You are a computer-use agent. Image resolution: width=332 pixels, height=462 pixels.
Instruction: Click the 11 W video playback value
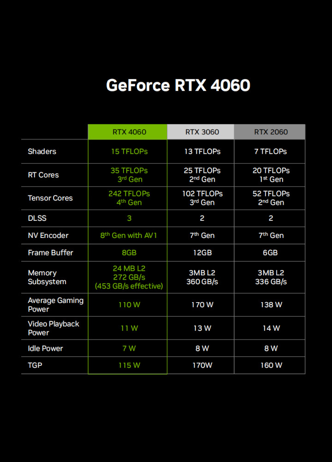click(129, 328)
